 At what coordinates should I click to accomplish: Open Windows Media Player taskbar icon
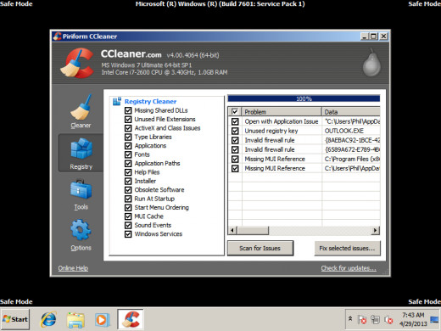tap(102, 320)
